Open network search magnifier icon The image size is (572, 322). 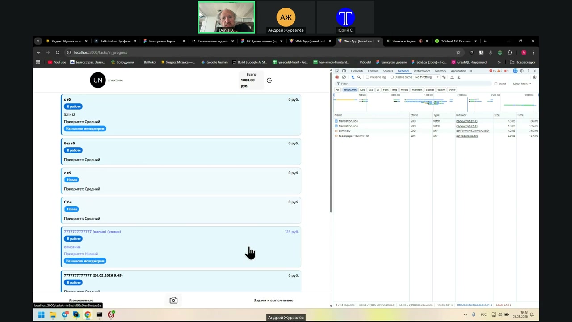359,77
